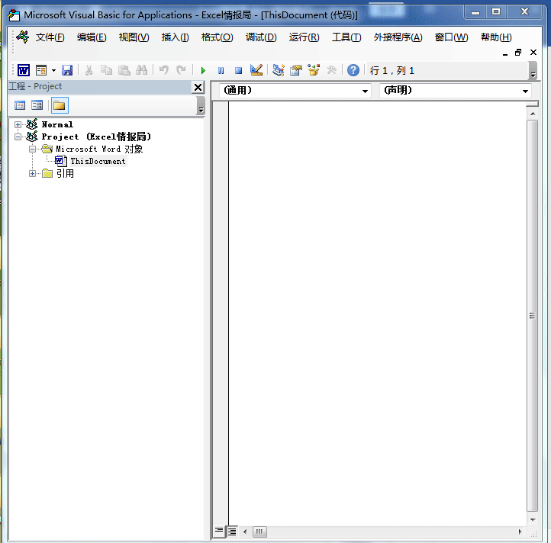Click the Copy icon in toolbar
Screen dimensions: 551x543
106,70
